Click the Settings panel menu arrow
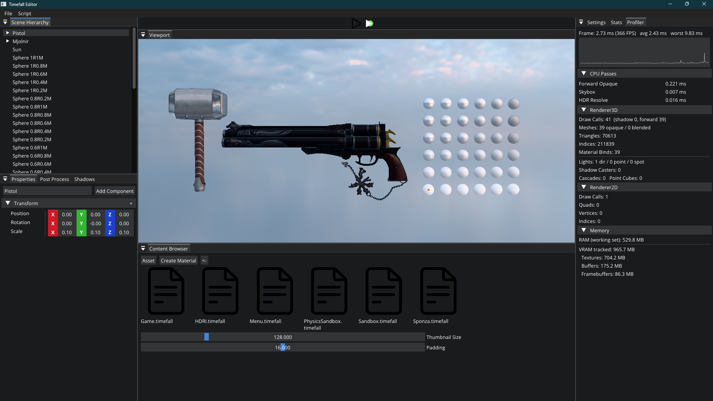 [x=581, y=22]
